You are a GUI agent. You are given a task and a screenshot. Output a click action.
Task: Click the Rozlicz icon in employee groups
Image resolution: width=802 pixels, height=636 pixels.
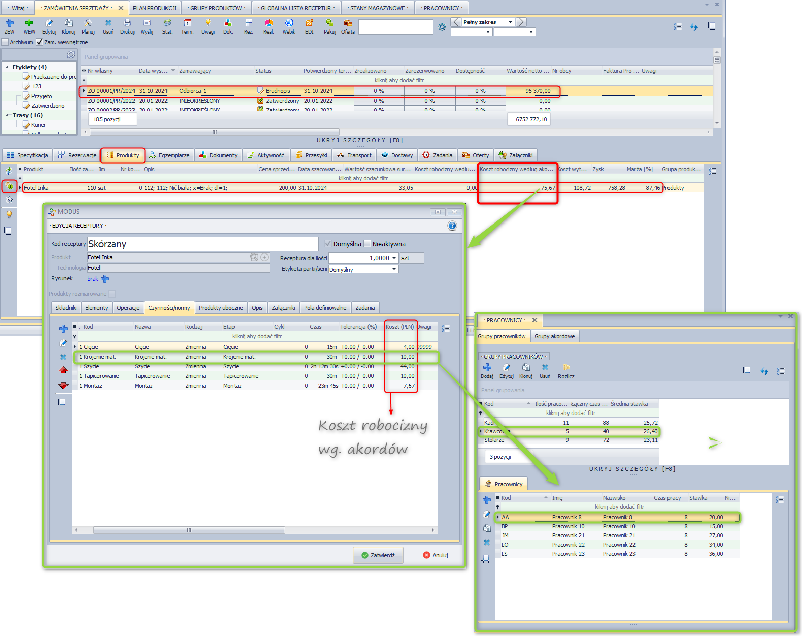(x=566, y=367)
